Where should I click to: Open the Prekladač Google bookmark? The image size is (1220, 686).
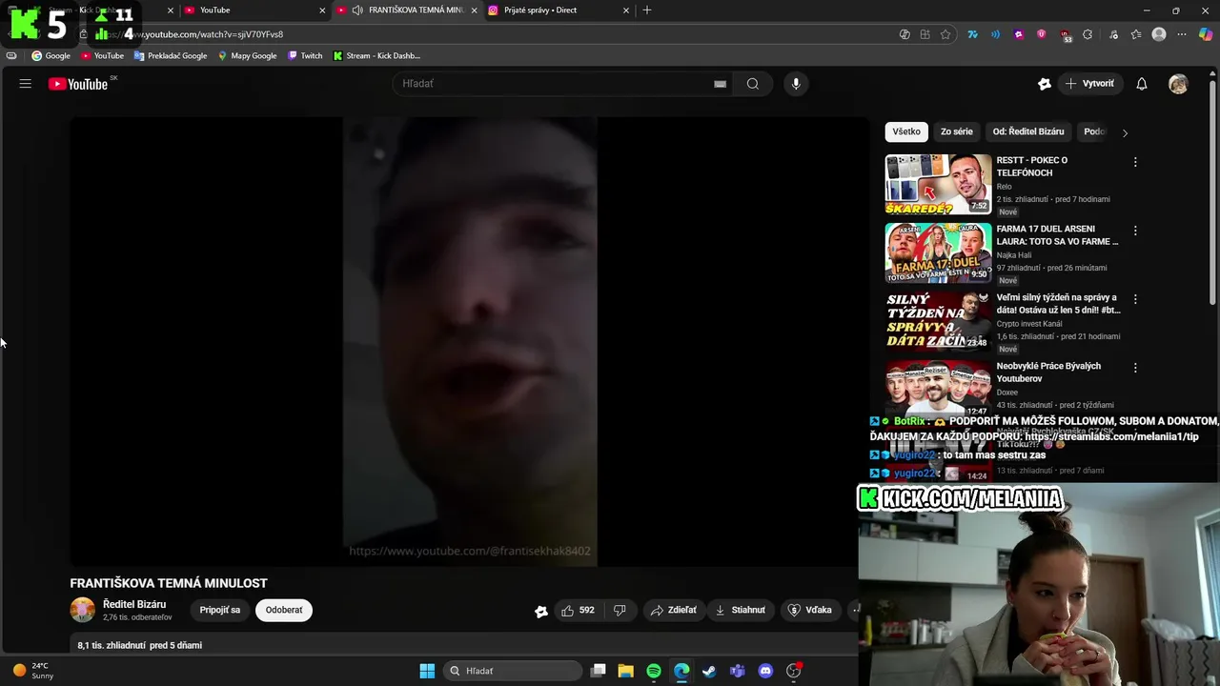tap(171, 55)
